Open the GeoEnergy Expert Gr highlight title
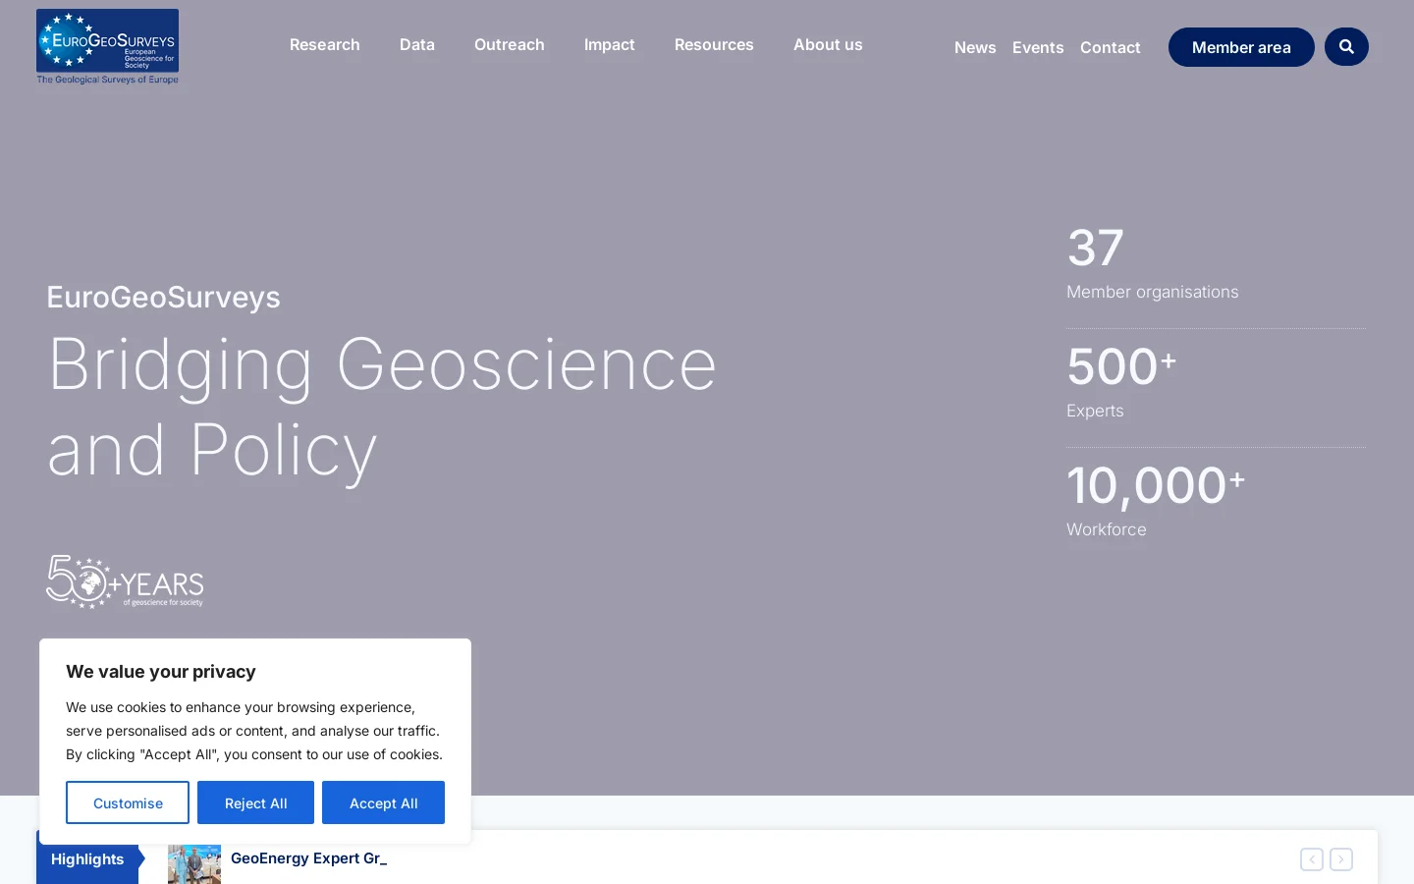Screen dimensions: 1414x884 point(308,858)
